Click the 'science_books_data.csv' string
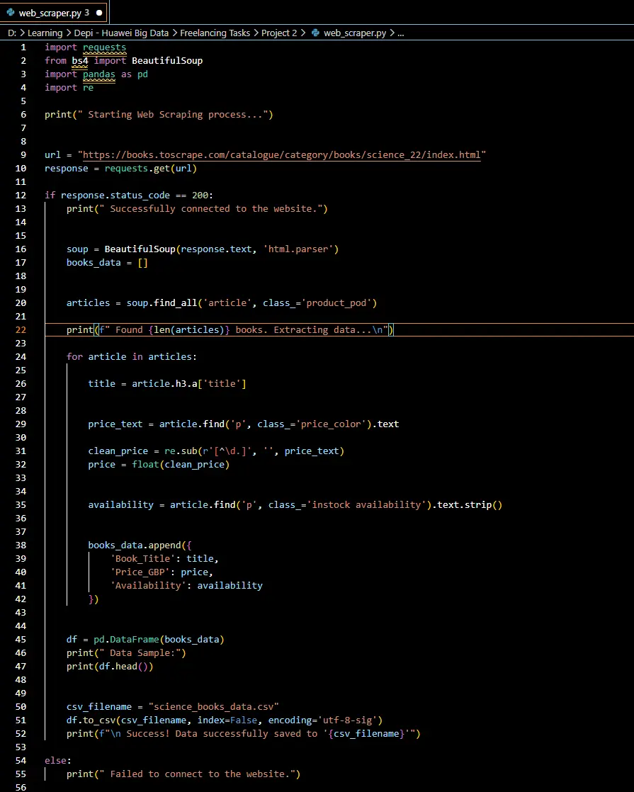This screenshot has height=792, width=634. (214, 707)
